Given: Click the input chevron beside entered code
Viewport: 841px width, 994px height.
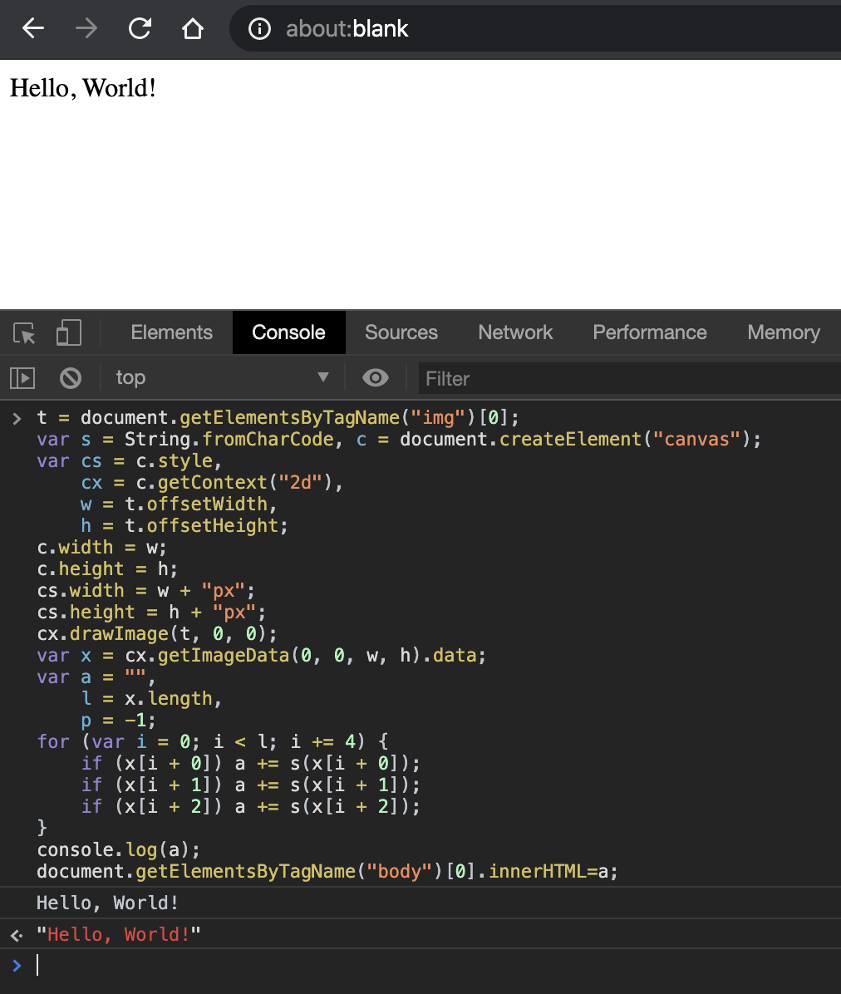Looking at the screenshot, I should pos(17,418).
